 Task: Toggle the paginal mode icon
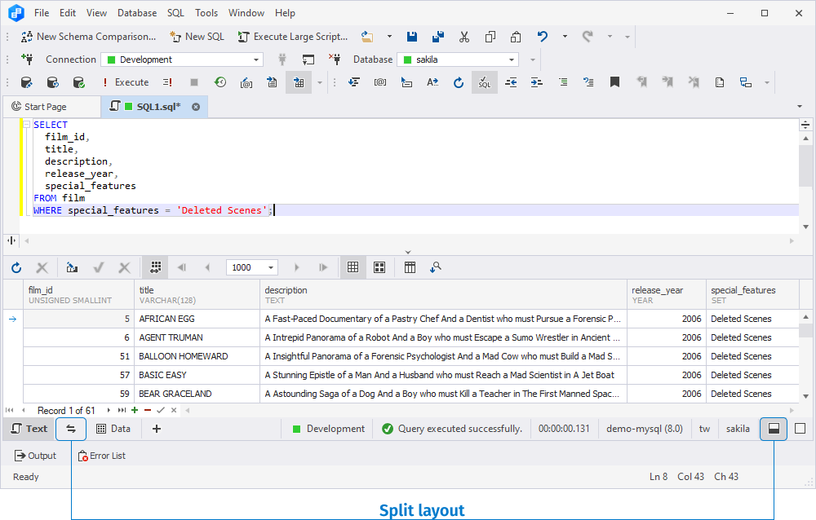tap(155, 267)
